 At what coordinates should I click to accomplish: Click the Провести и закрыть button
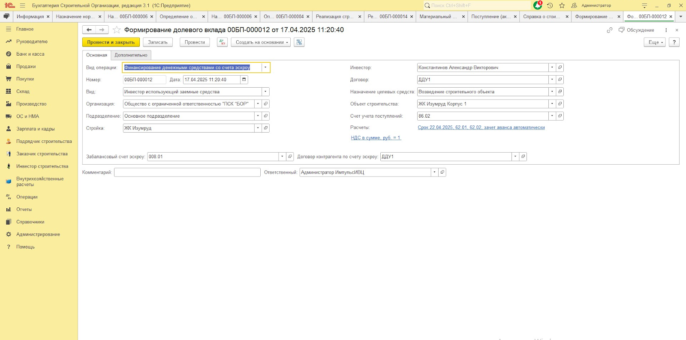coord(111,42)
